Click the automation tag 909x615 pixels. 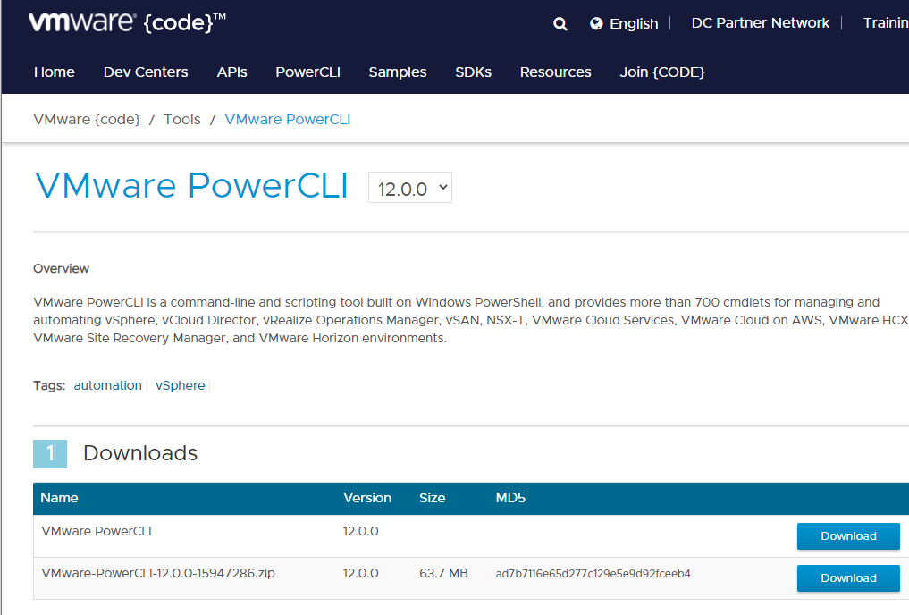108,385
